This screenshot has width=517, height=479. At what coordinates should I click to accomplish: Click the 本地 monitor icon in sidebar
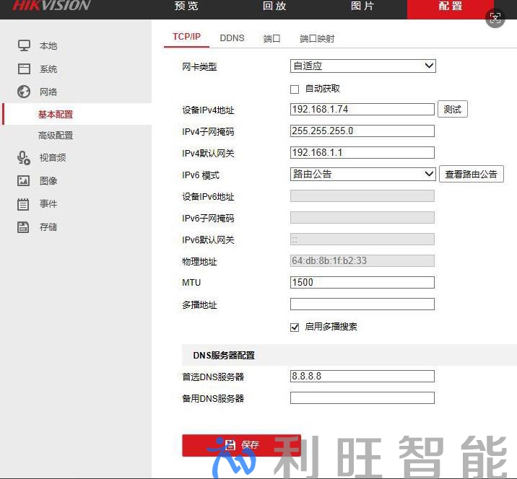point(24,46)
